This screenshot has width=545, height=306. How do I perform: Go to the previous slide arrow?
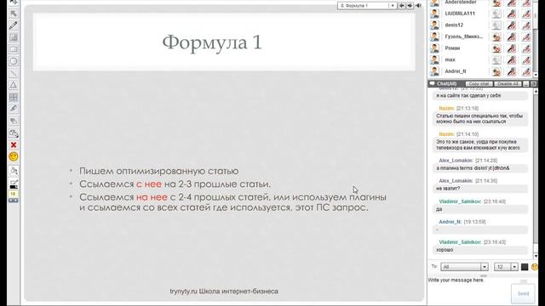(402, 6)
